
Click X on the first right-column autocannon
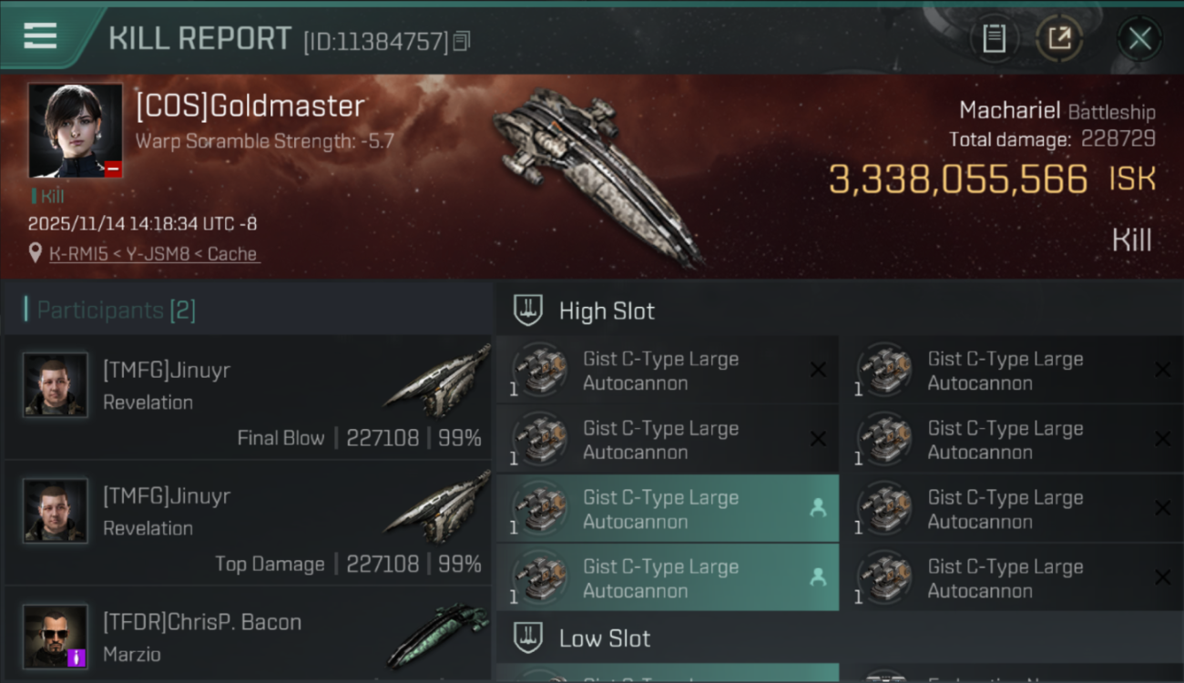click(x=1162, y=370)
